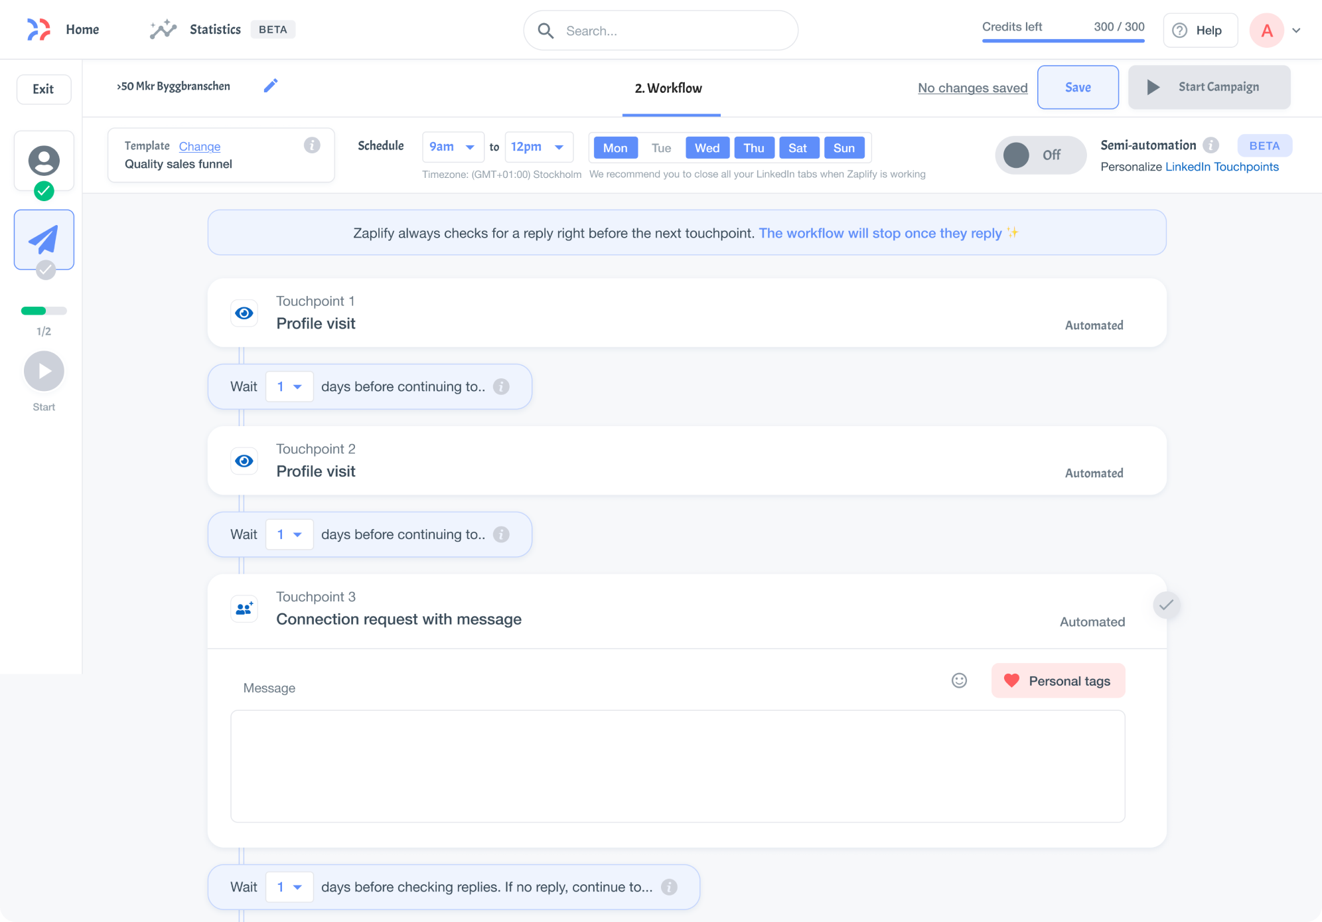Go to Home in the navigation bar
This screenshot has height=922, width=1322.
[x=82, y=29]
